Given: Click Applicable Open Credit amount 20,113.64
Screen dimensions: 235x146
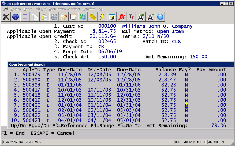Looking at the screenshot, I should coord(103,36).
